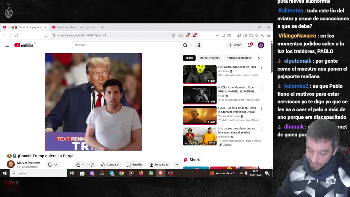
Task: Show hidden system tray icons
Action: pyautogui.click(x=241, y=173)
